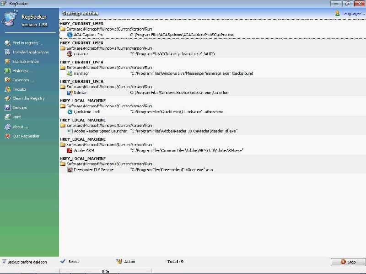366x274 pixels.
Task: Click the msnmsgr entry icon
Action: point(70,73)
